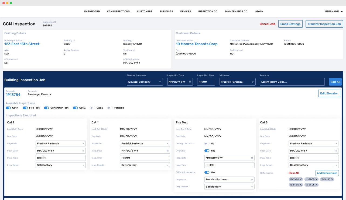Disable the Generator Test switch

(x=47, y=108)
